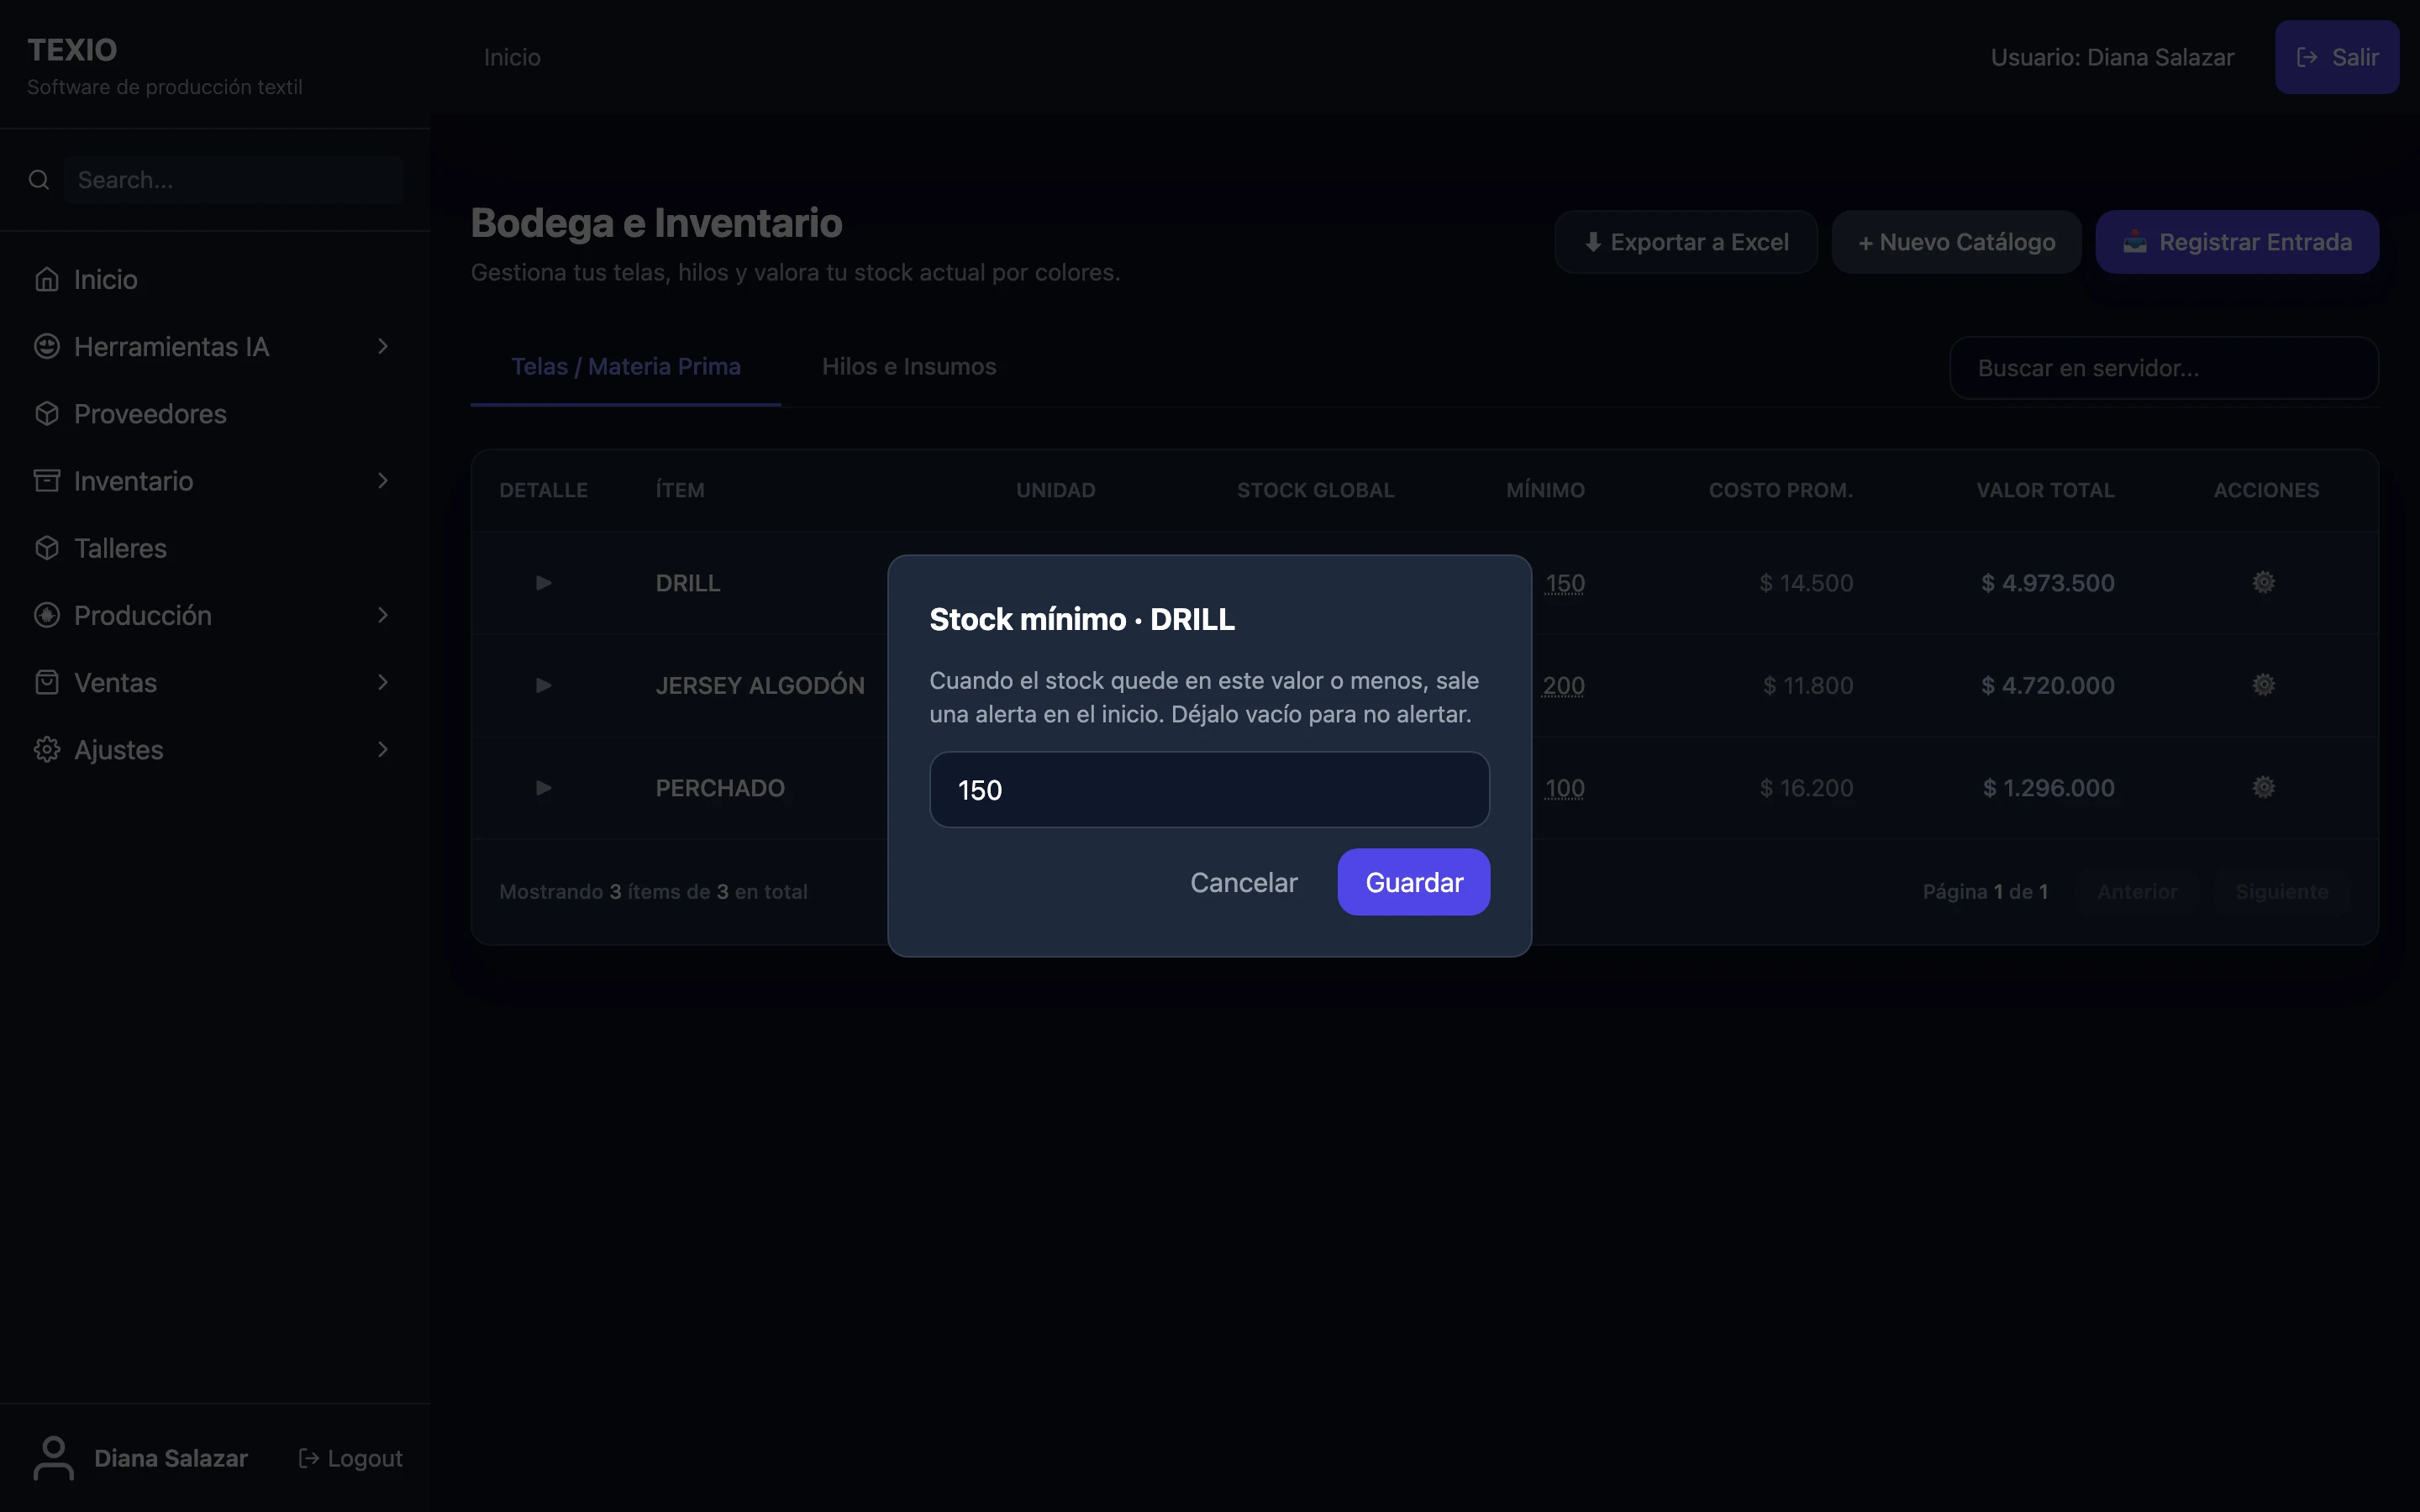Click the Anterior pagination button
Screen dimensions: 2420x1512
coord(2137,891)
